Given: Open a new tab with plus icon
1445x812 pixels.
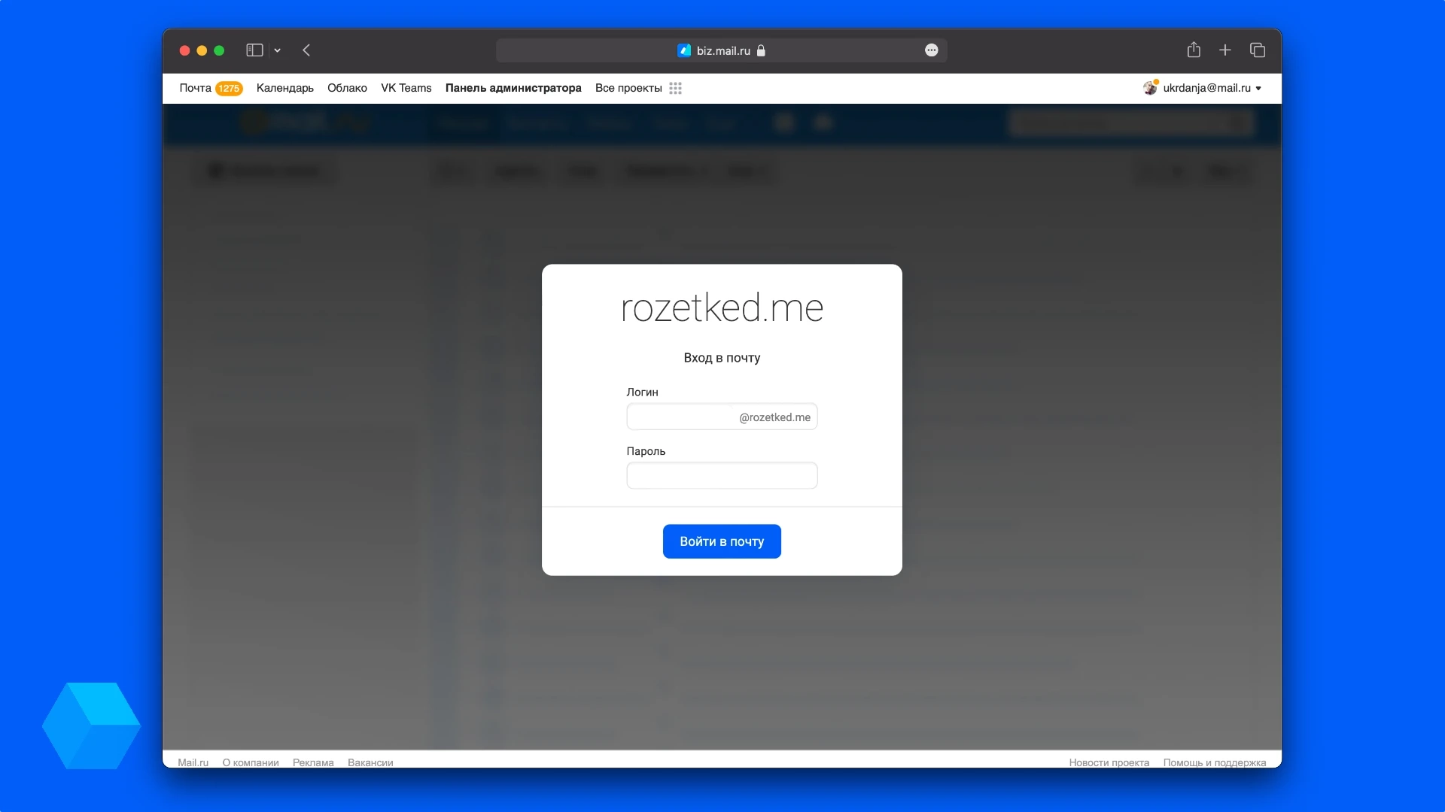Looking at the screenshot, I should (1225, 50).
